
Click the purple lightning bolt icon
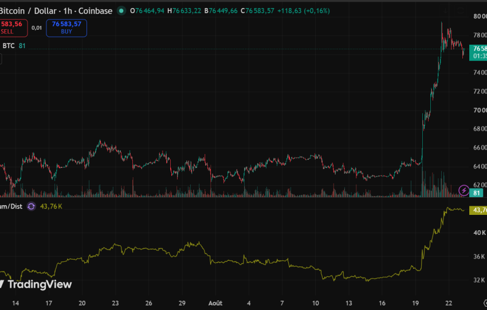click(x=464, y=190)
